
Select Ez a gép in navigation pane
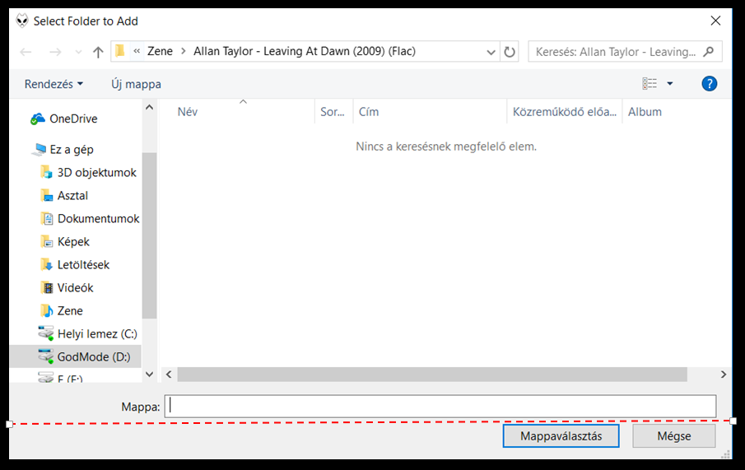click(x=72, y=150)
